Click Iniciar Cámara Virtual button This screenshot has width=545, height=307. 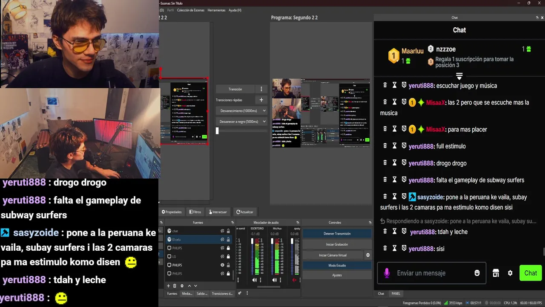[333, 255]
